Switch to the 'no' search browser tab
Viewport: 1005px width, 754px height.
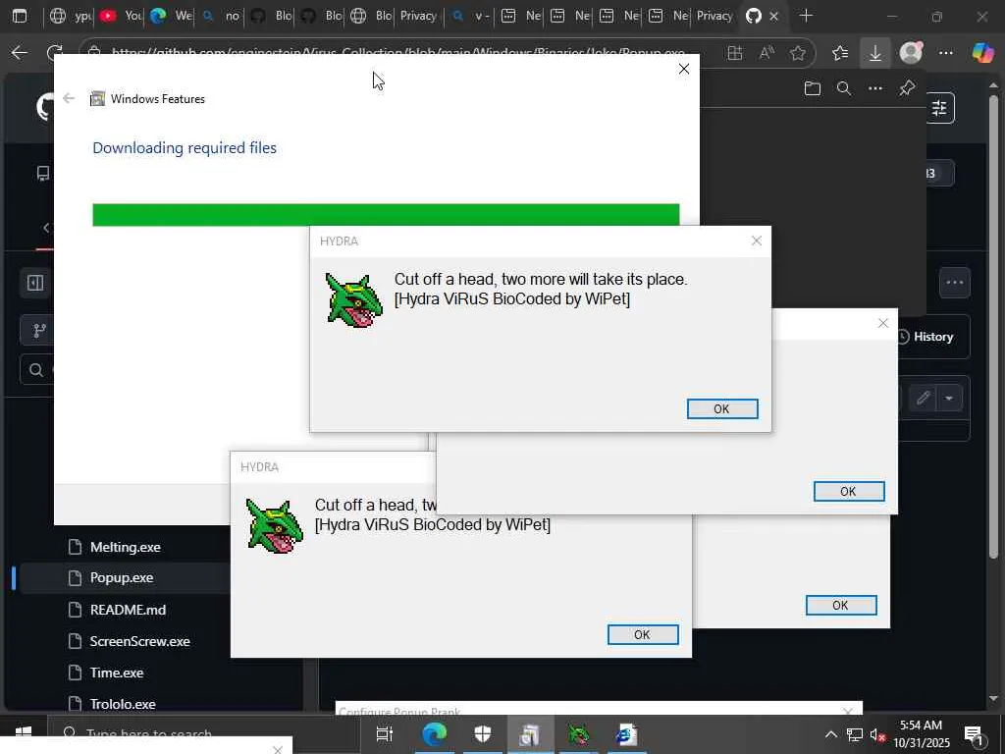[221, 16]
